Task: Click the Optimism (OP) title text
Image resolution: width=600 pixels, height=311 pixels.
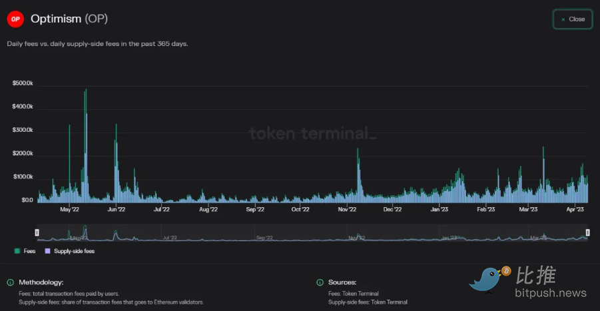Action: 69,19
